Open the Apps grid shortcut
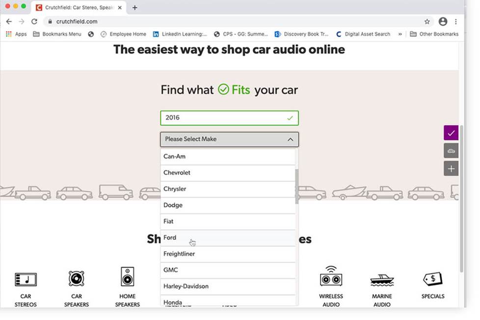The height and width of the screenshot is (320, 480). click(16, 34)
